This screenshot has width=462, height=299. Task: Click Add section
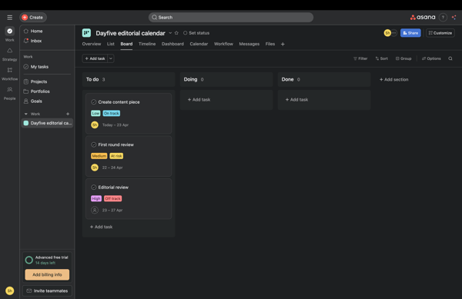click(394, 80)
